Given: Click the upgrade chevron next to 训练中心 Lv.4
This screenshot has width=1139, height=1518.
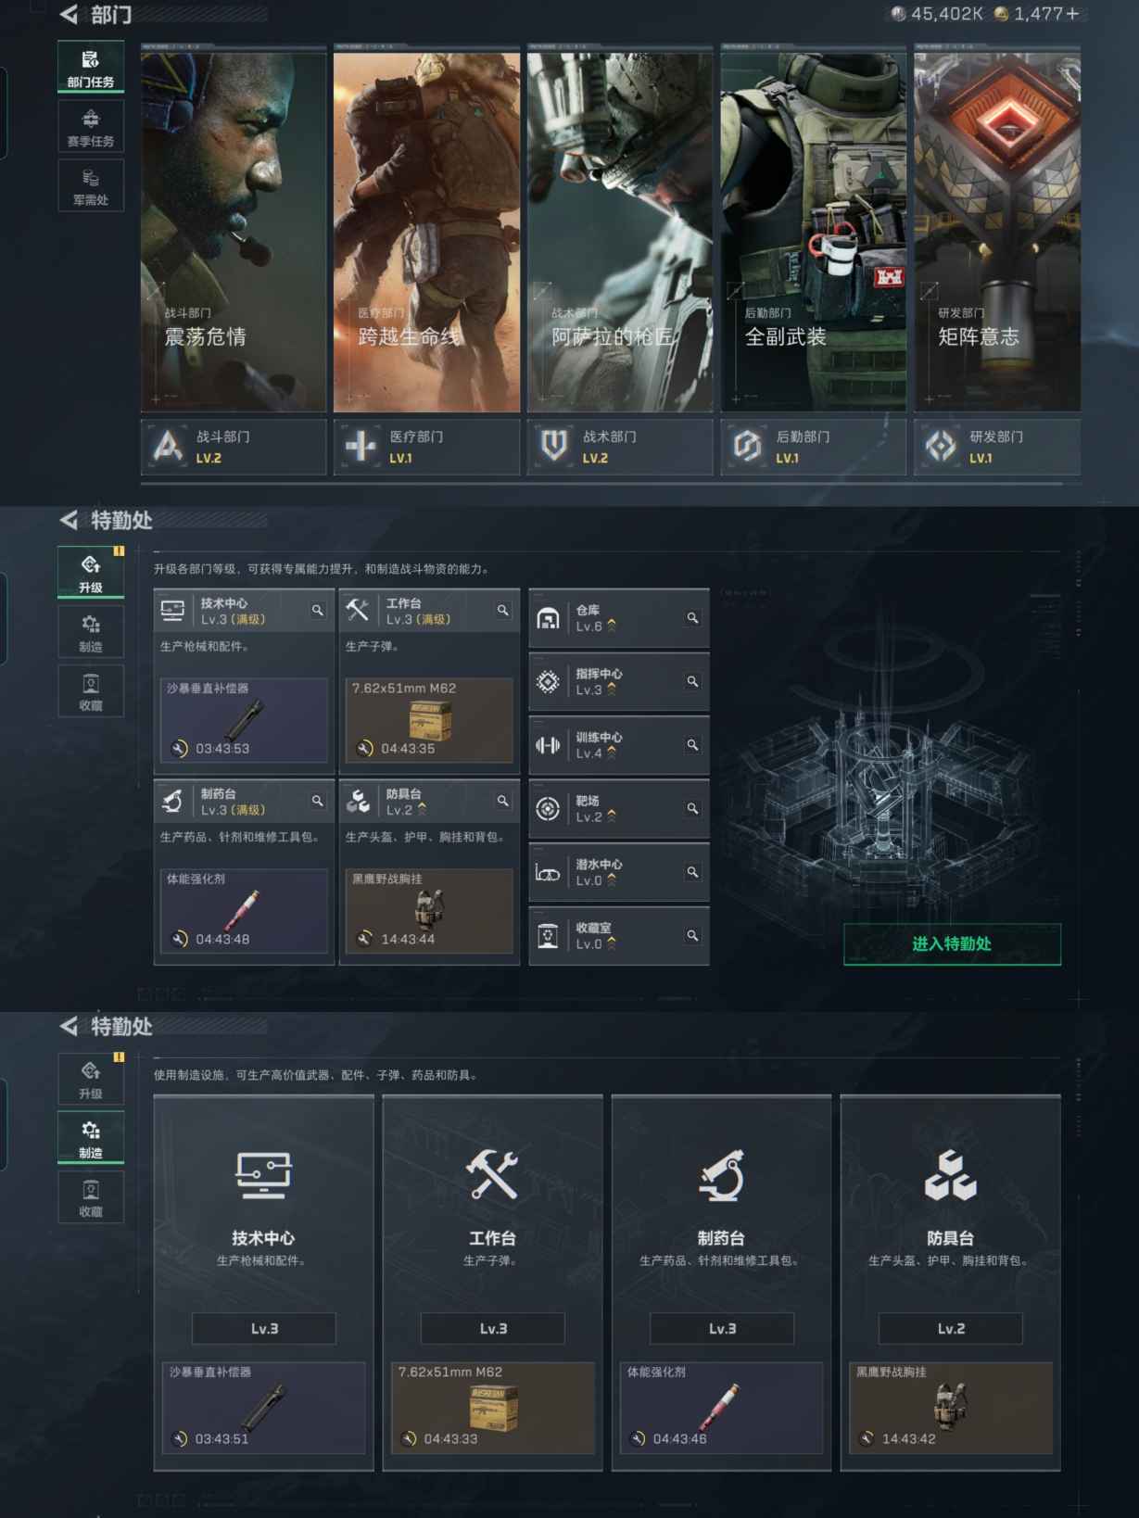Looking at the screenshot, I should click(x=612, y=753).
